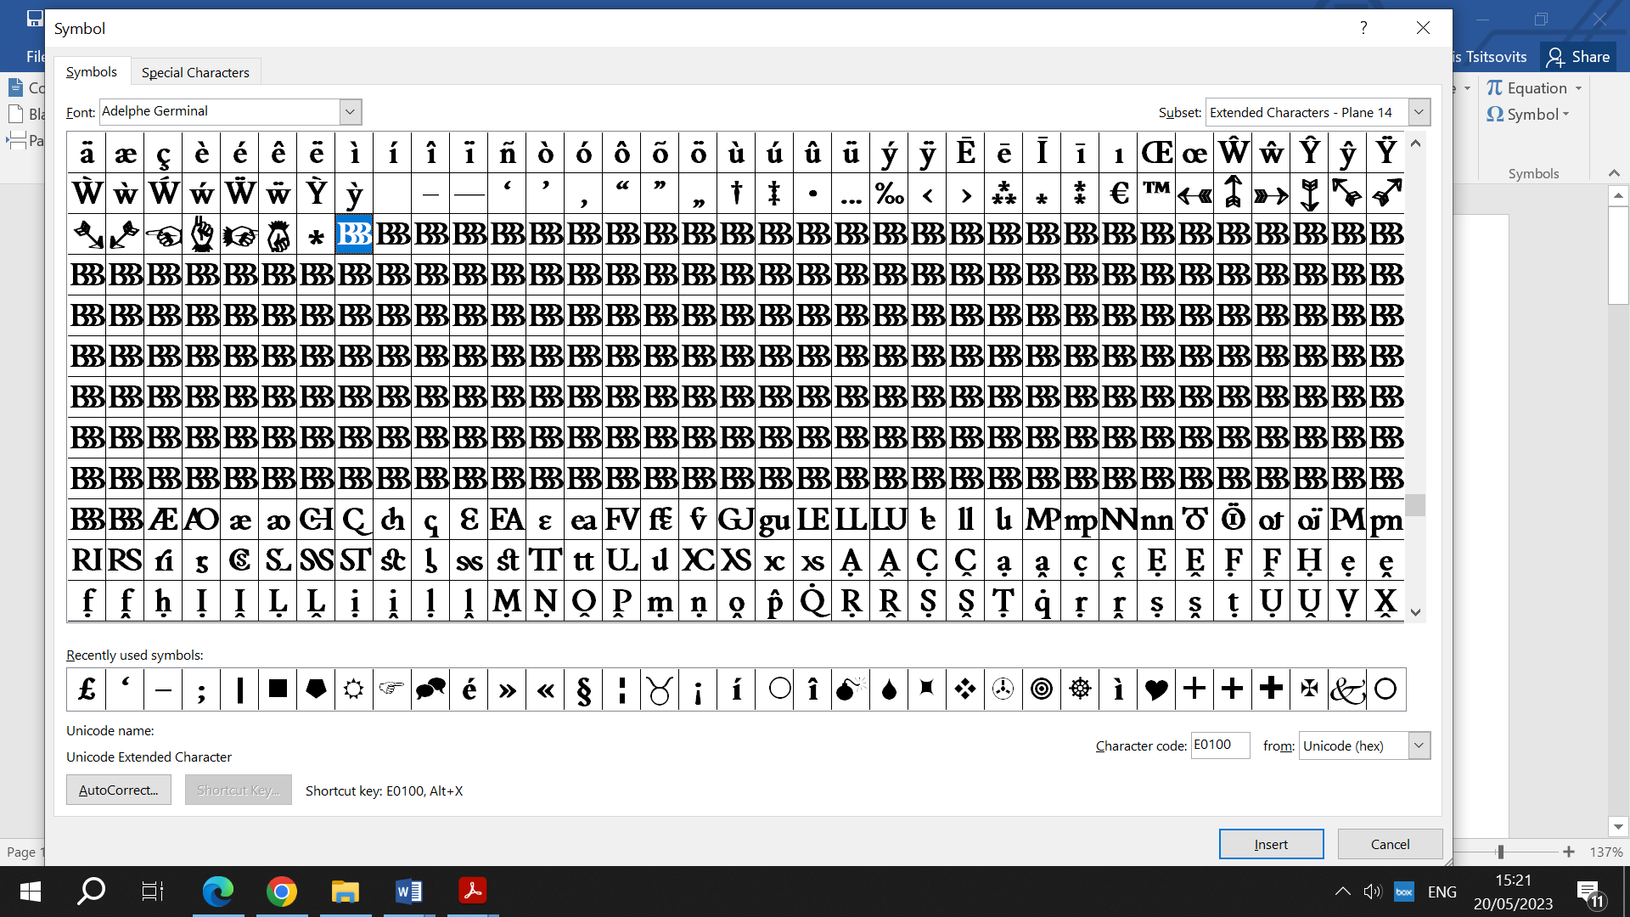
Task: Open Word from the taskbar
Action: (x=408, y=892)
